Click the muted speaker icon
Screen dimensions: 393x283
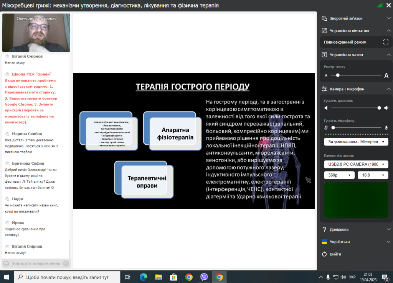326,108
